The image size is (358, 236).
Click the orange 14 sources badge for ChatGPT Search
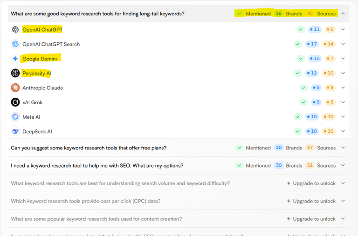tap(329, 44)
